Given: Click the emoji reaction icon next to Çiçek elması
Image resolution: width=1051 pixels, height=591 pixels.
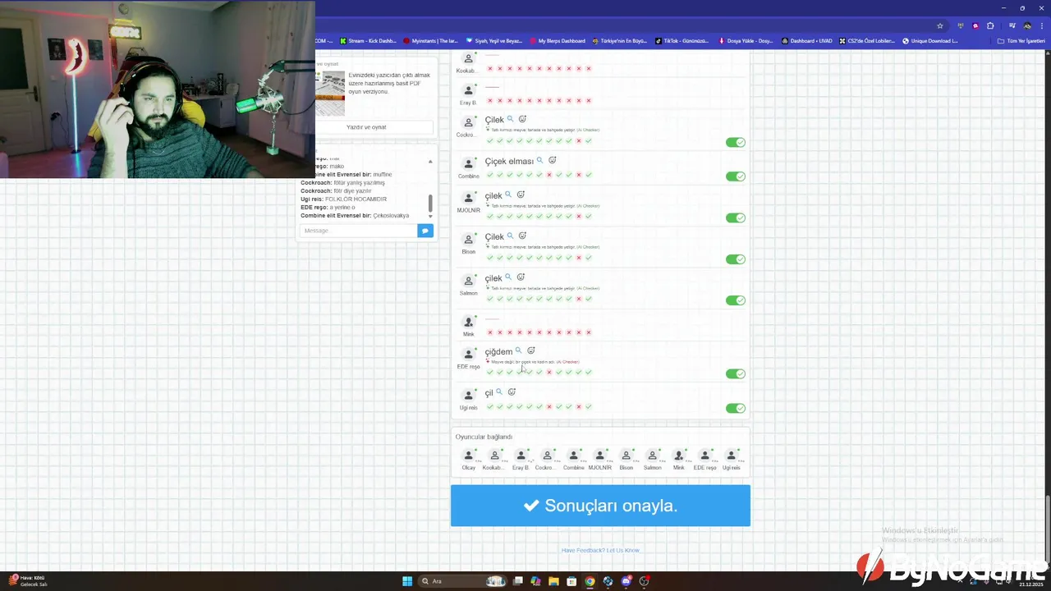Looking at the screenshot, I should (x=553, y=160).
